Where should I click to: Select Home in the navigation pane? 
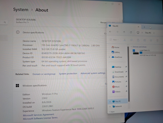tap(115, 47)
